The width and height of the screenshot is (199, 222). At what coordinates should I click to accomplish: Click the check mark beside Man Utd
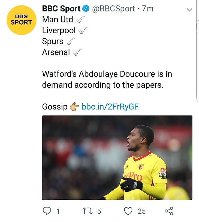80,20
